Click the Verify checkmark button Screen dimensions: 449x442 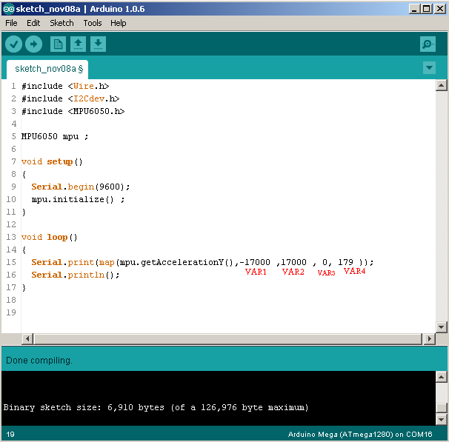tap(13, 44)
